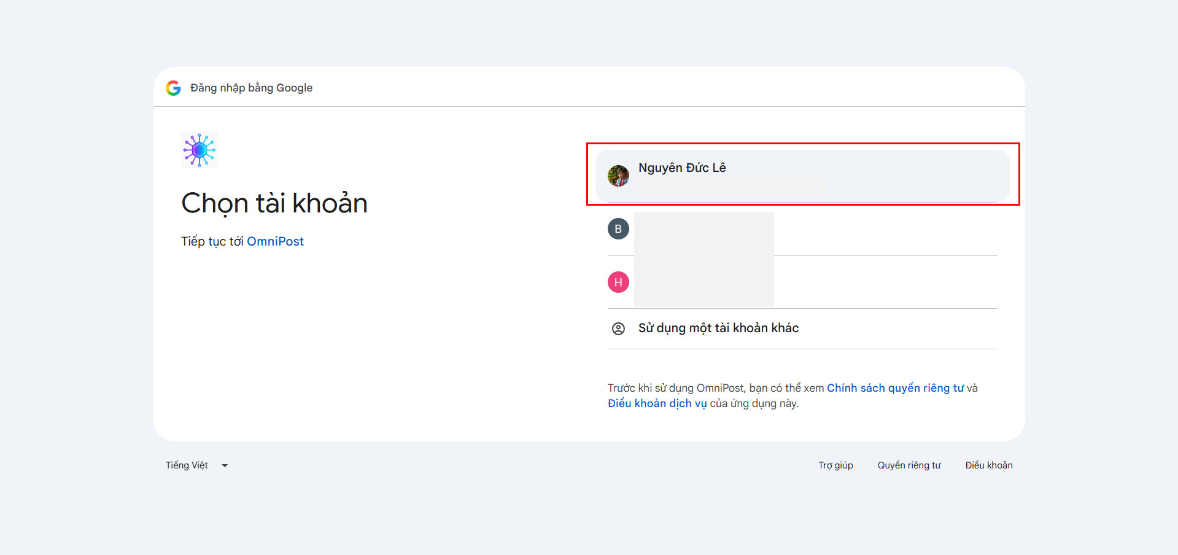Image resolution: width=1178 pixels, height=555 pixels.
Task: Click the 'Chọn tài khoản' heading
Action: (x=274, y=204)
